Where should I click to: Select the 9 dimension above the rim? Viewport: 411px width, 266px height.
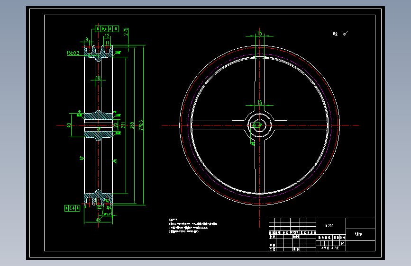point(87,40)
